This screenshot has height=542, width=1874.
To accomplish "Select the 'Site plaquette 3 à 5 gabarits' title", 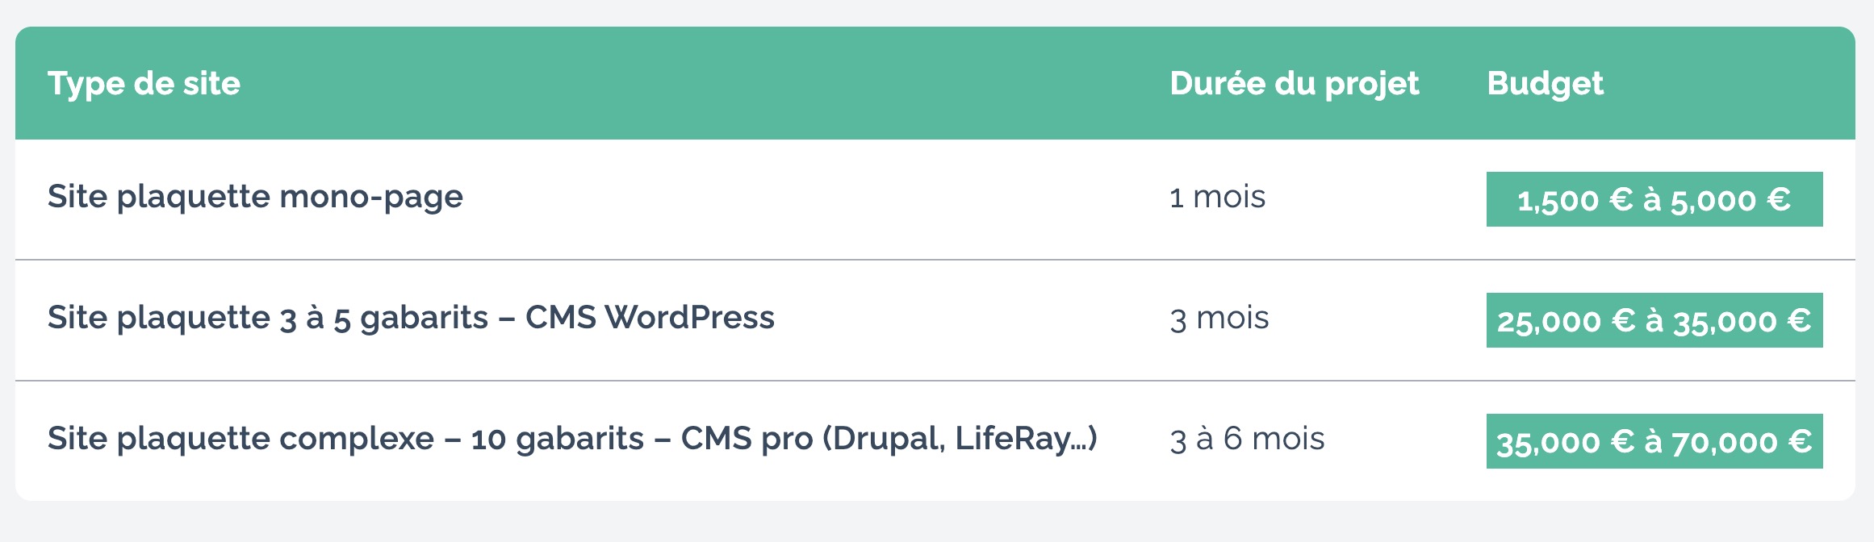I will [x=267, y=318].
